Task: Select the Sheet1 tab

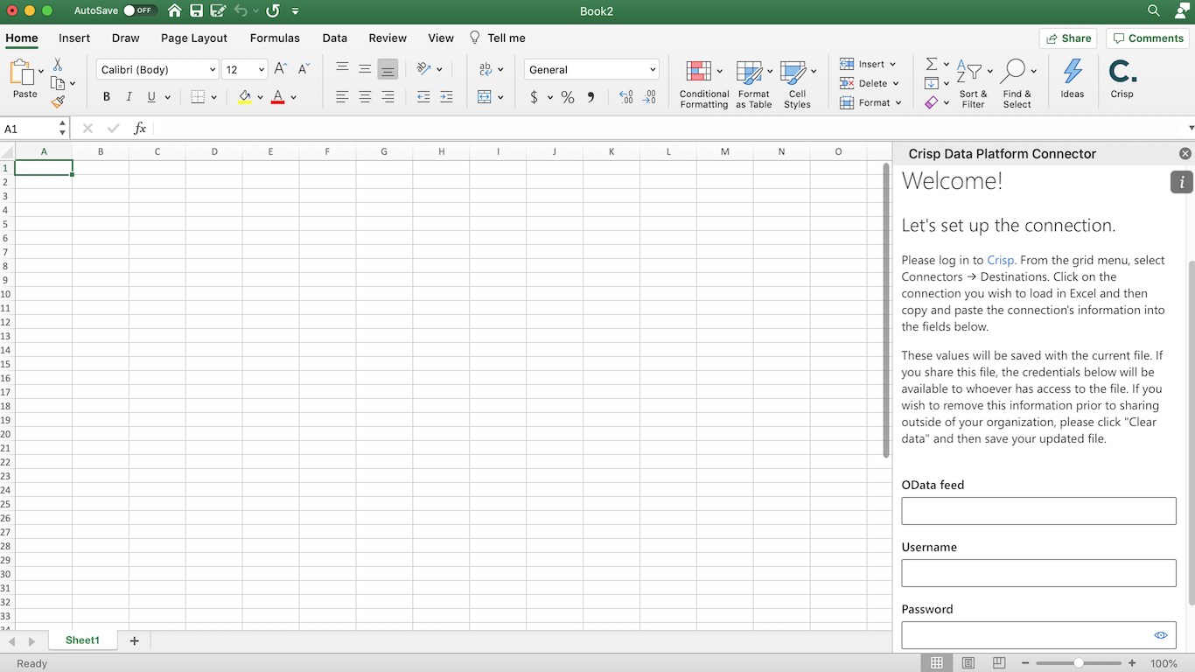Action: (x=82, y=640)
